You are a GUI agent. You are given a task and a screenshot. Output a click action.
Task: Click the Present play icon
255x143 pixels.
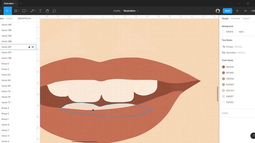(x=237, y=11)
